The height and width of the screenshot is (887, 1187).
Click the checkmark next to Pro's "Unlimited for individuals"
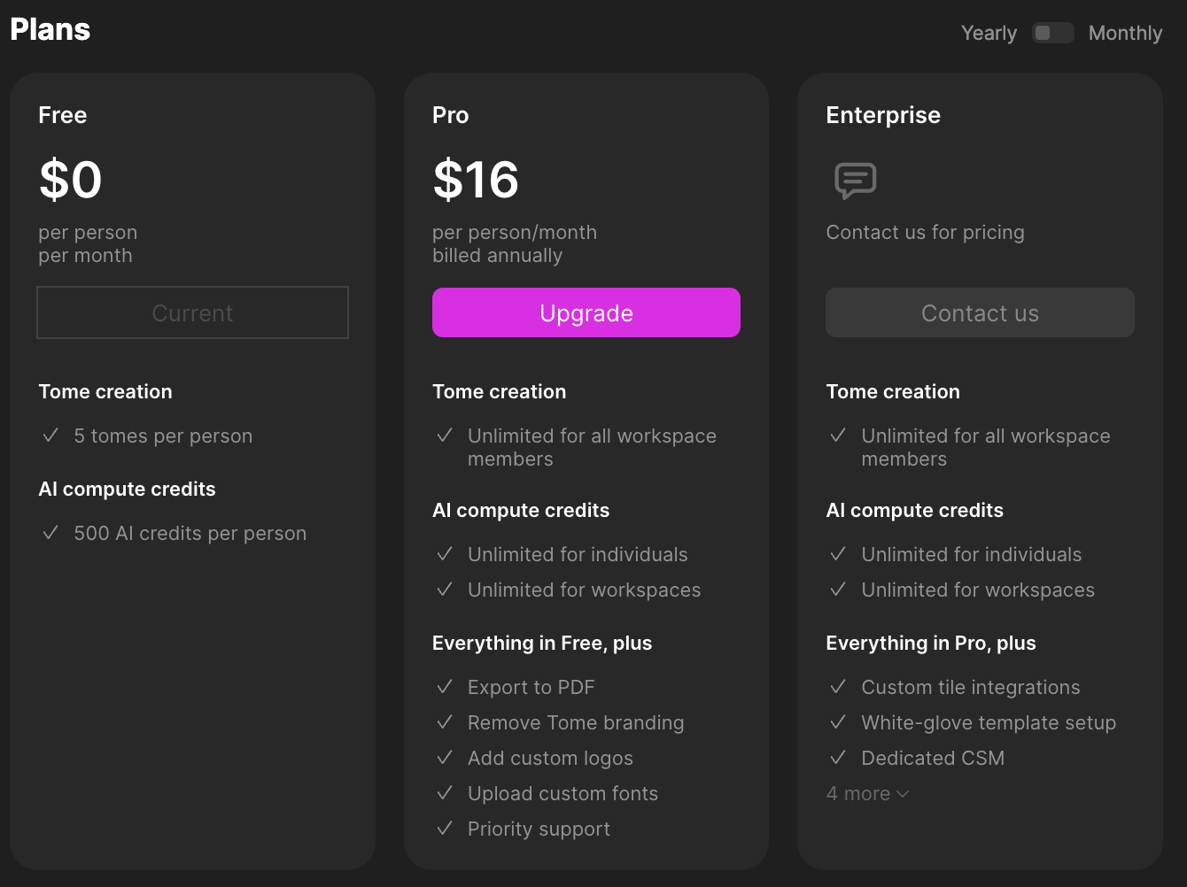pos(445,554)
